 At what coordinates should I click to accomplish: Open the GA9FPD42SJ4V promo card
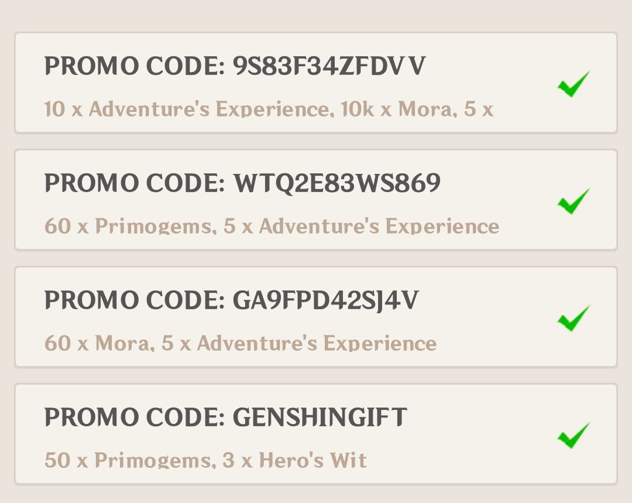pos(316,317)
